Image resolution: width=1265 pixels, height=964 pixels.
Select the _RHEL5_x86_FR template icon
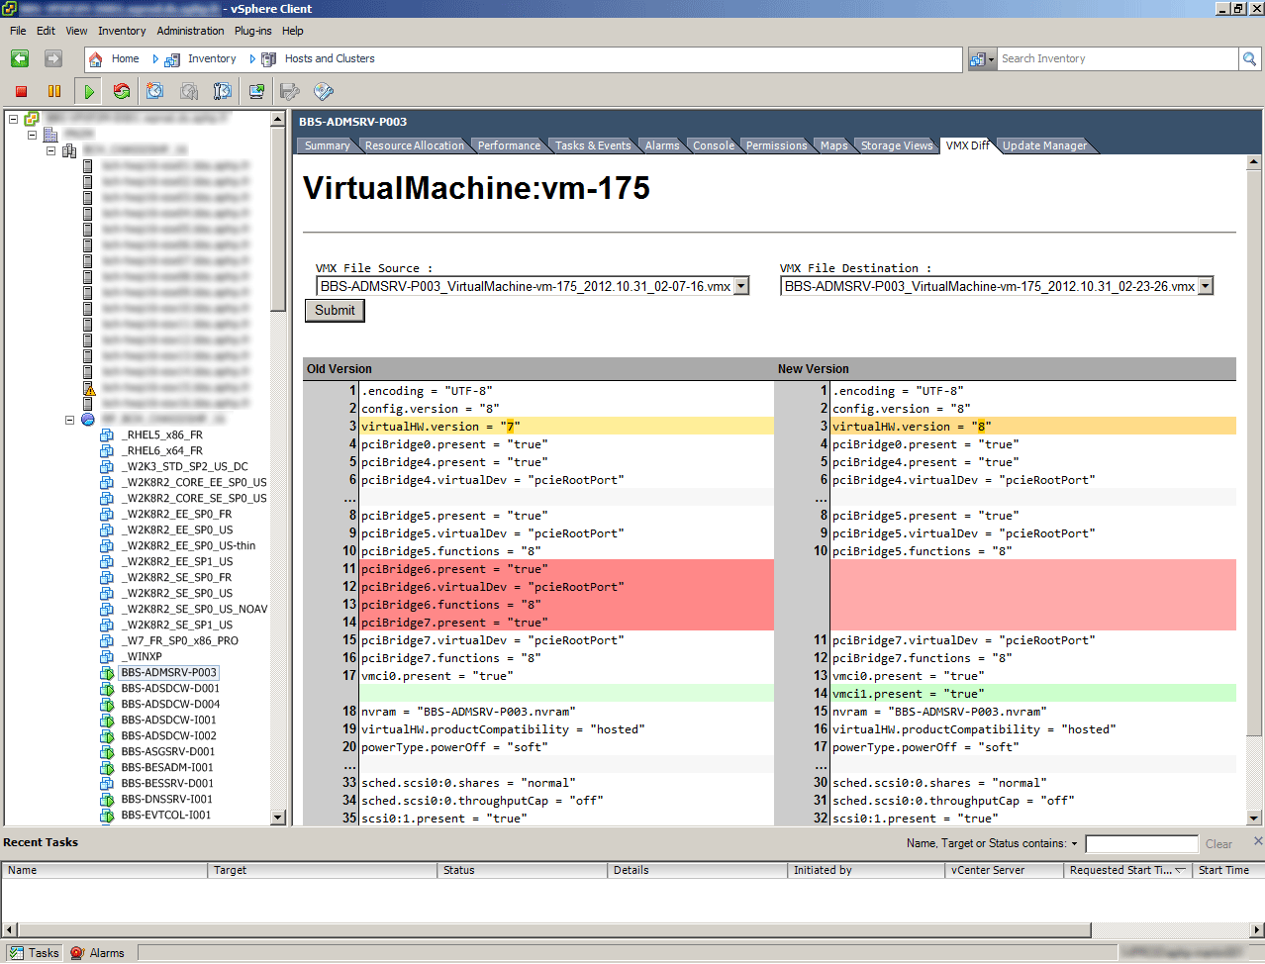click(107, 435)
